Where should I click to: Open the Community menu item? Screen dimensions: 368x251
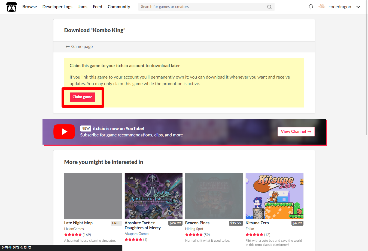click(119, 7)
